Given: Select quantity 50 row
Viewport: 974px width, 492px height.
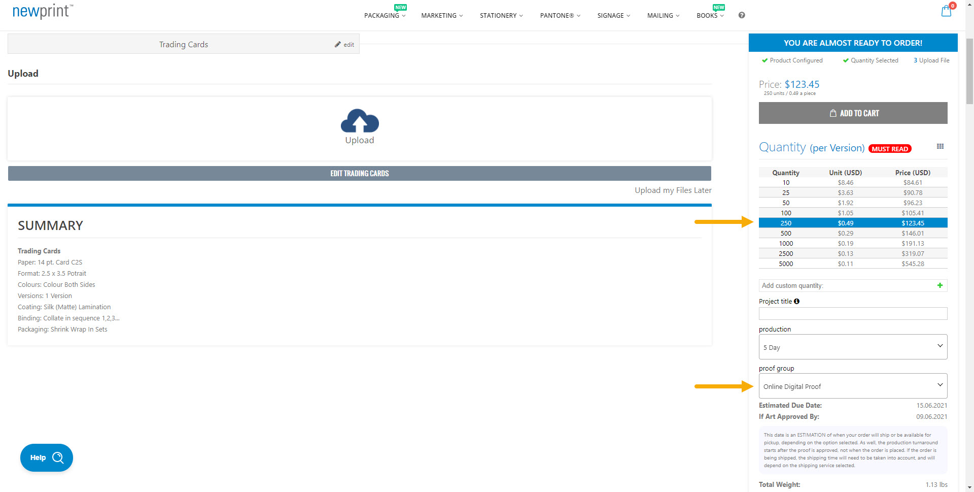Looking at the screenshot, I should tap(853, 203).
